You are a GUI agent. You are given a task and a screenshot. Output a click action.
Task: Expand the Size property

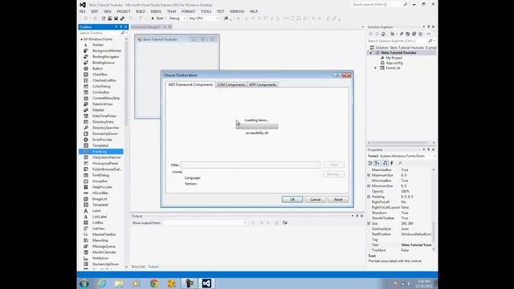[369, 223]
